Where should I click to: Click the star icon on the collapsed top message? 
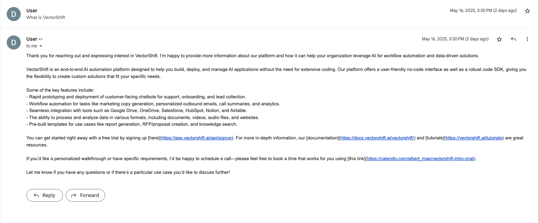[527, 11]
